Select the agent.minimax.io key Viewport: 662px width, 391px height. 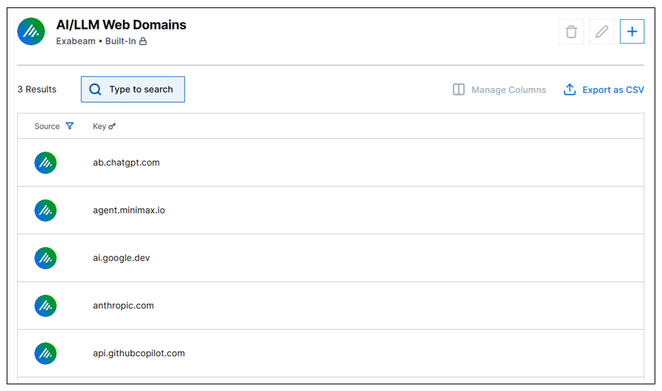129,210
